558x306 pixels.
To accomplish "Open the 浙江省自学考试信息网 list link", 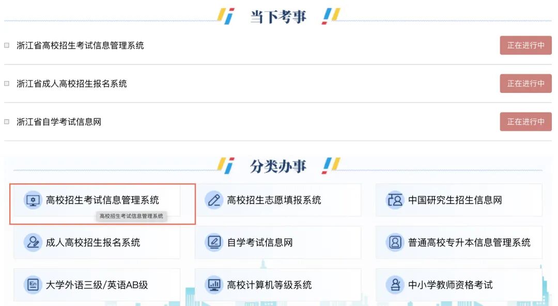I will [59, 122].
